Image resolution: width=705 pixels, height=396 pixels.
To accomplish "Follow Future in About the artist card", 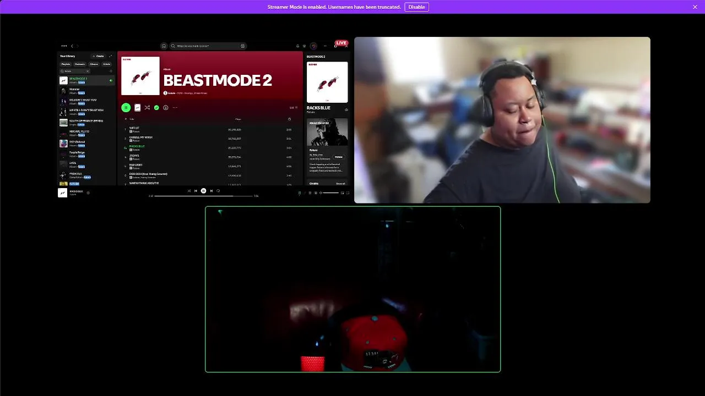I will click(x=339, y=157).
